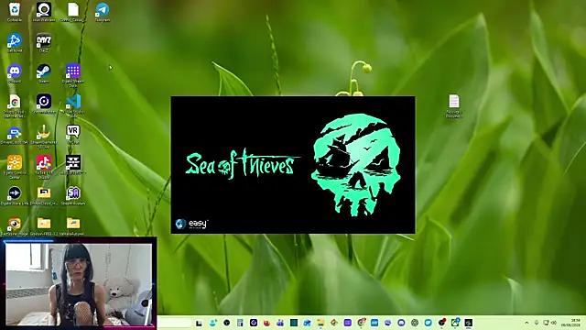Image resolution: width=586 pixels, height=330 pixels.
Task: Open the NVIDIA app taskbar icon
Action: (x=468, y=323)
